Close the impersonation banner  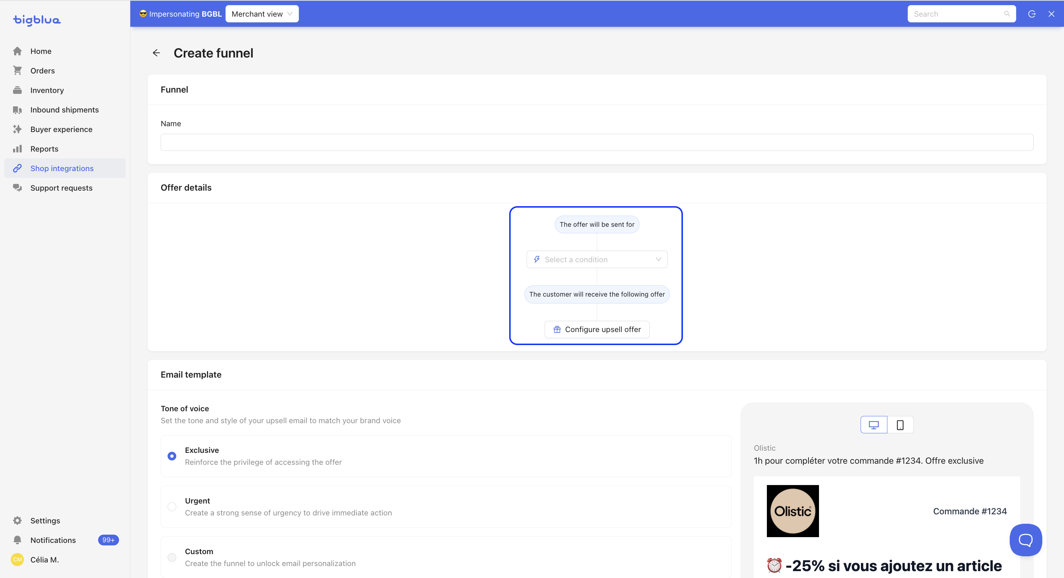(x=1052, y=14)
